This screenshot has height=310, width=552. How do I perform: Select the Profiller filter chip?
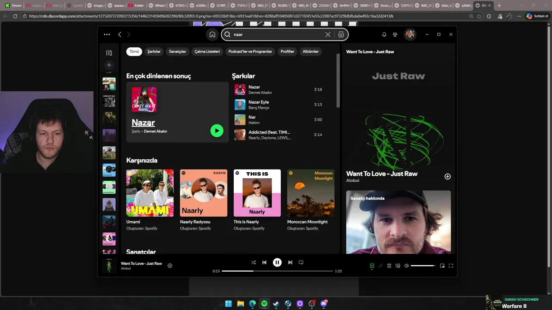287,51
